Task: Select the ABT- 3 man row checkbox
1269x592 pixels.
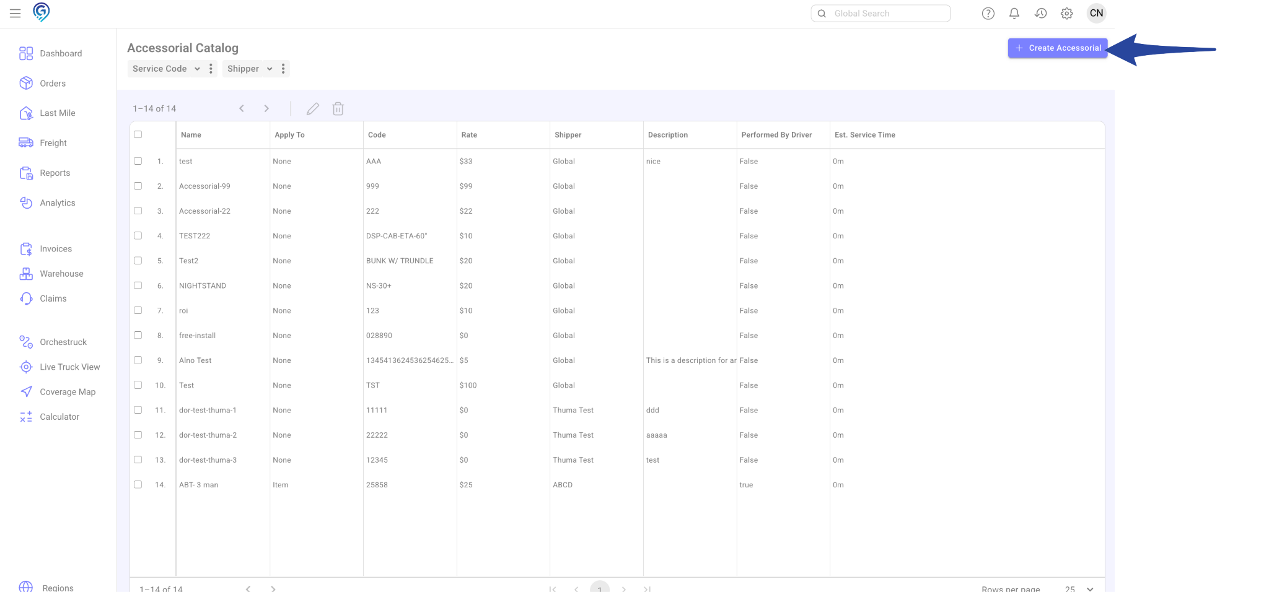Action: click(x=138, y=484)
